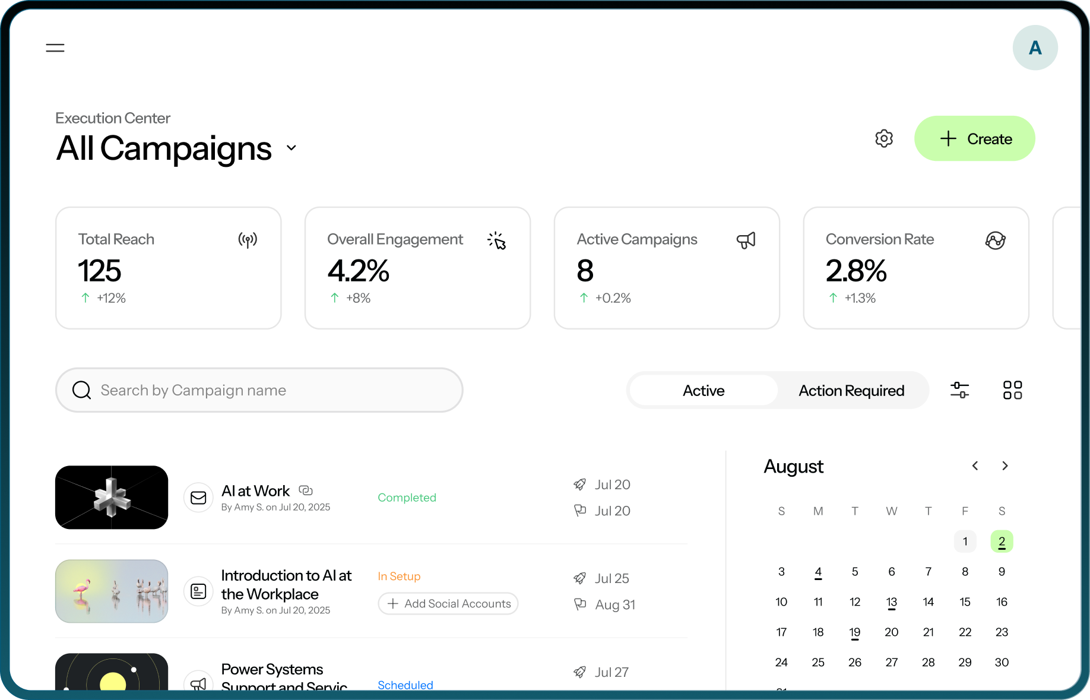Viewport: 1090px width, 700px height.
Task: Click the Jul 27 rocket icon
Action: coord(579,672)
